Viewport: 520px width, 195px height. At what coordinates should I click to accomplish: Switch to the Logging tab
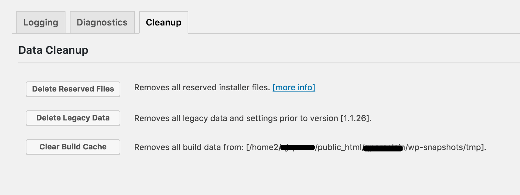41,22
